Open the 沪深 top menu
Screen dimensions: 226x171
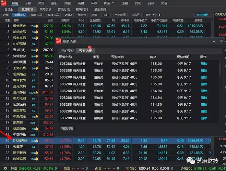click(x=41, y=3)
